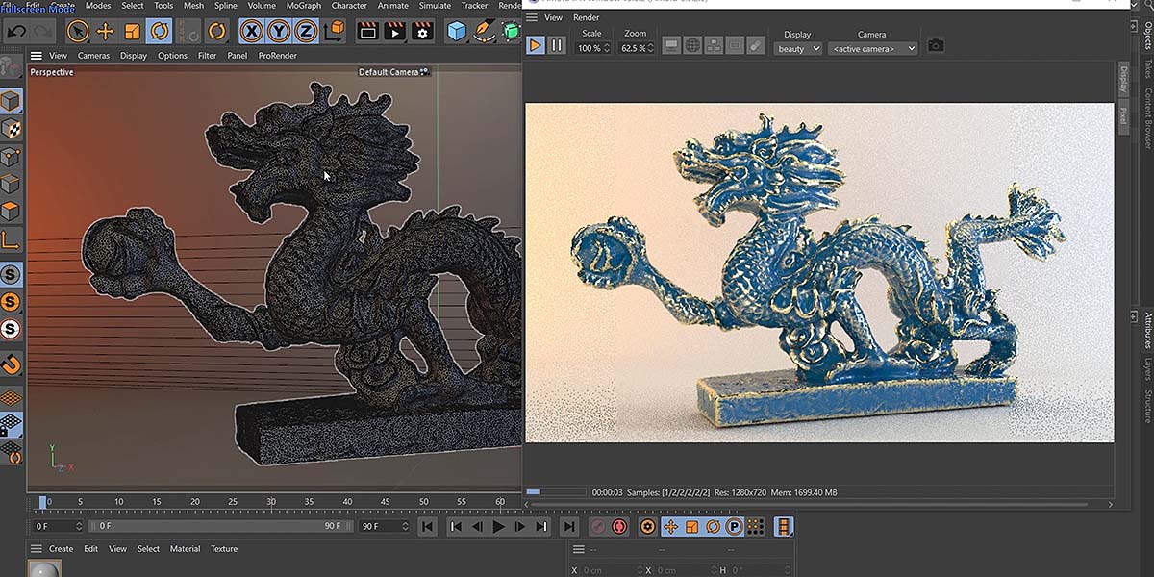This screenshot has height=577, width=1154.
Task: Click the globe icon in IPR toolbar
Action: click(x=692, y=45)
